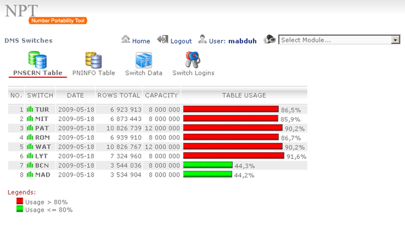This screenshot has width=405, height=230.
Task: Click the Home house icon
Action: click(126, 39)
